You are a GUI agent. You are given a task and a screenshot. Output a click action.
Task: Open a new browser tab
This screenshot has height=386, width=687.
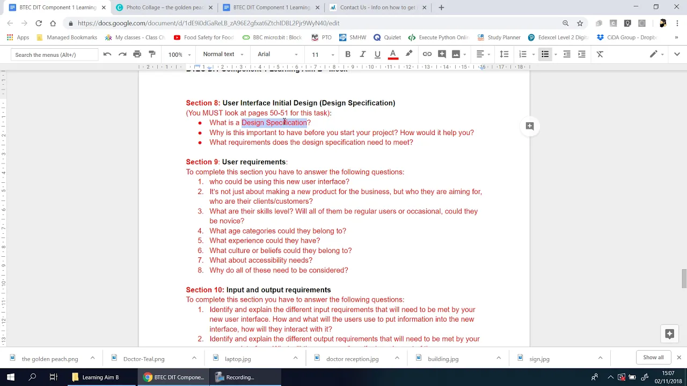tap(441, 8)
